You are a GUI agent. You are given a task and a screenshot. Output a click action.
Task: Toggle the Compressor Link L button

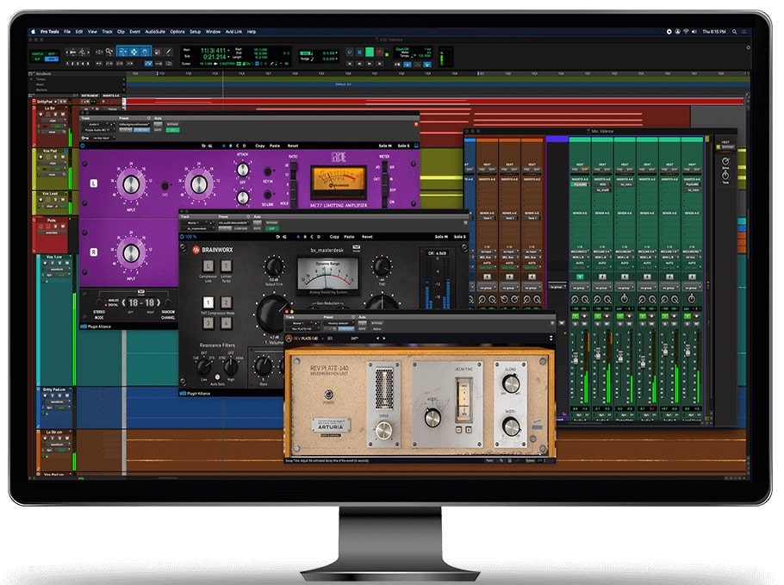click(208, 266)
